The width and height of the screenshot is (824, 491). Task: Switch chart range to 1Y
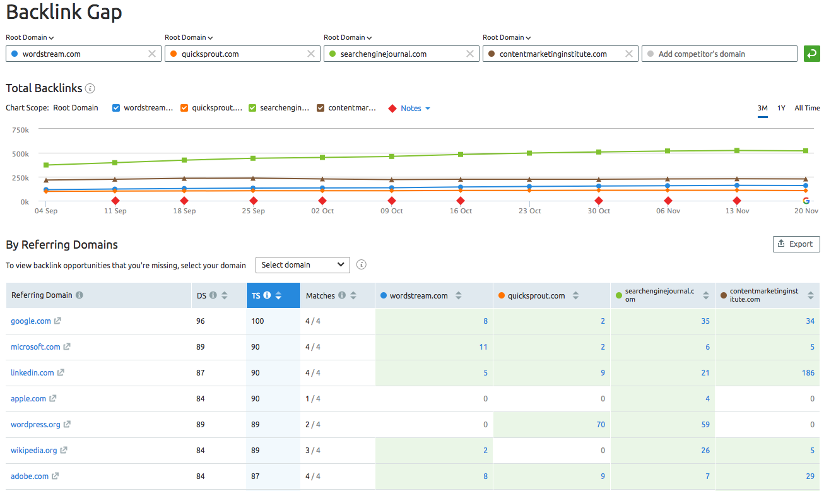(781, 108)
